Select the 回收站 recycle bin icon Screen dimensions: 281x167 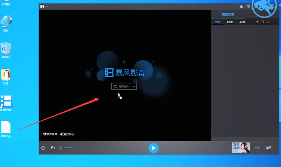[x=6, y=50]
